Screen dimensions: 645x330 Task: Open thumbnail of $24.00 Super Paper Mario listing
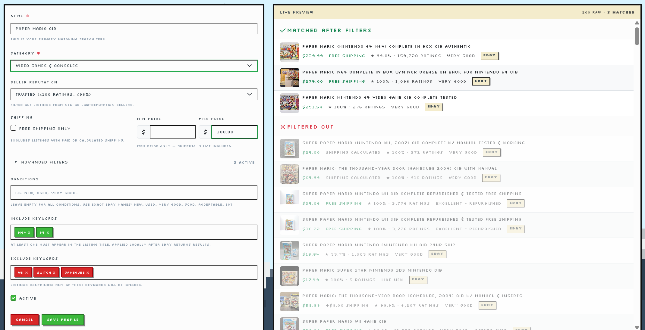click(x=290, y=148)
